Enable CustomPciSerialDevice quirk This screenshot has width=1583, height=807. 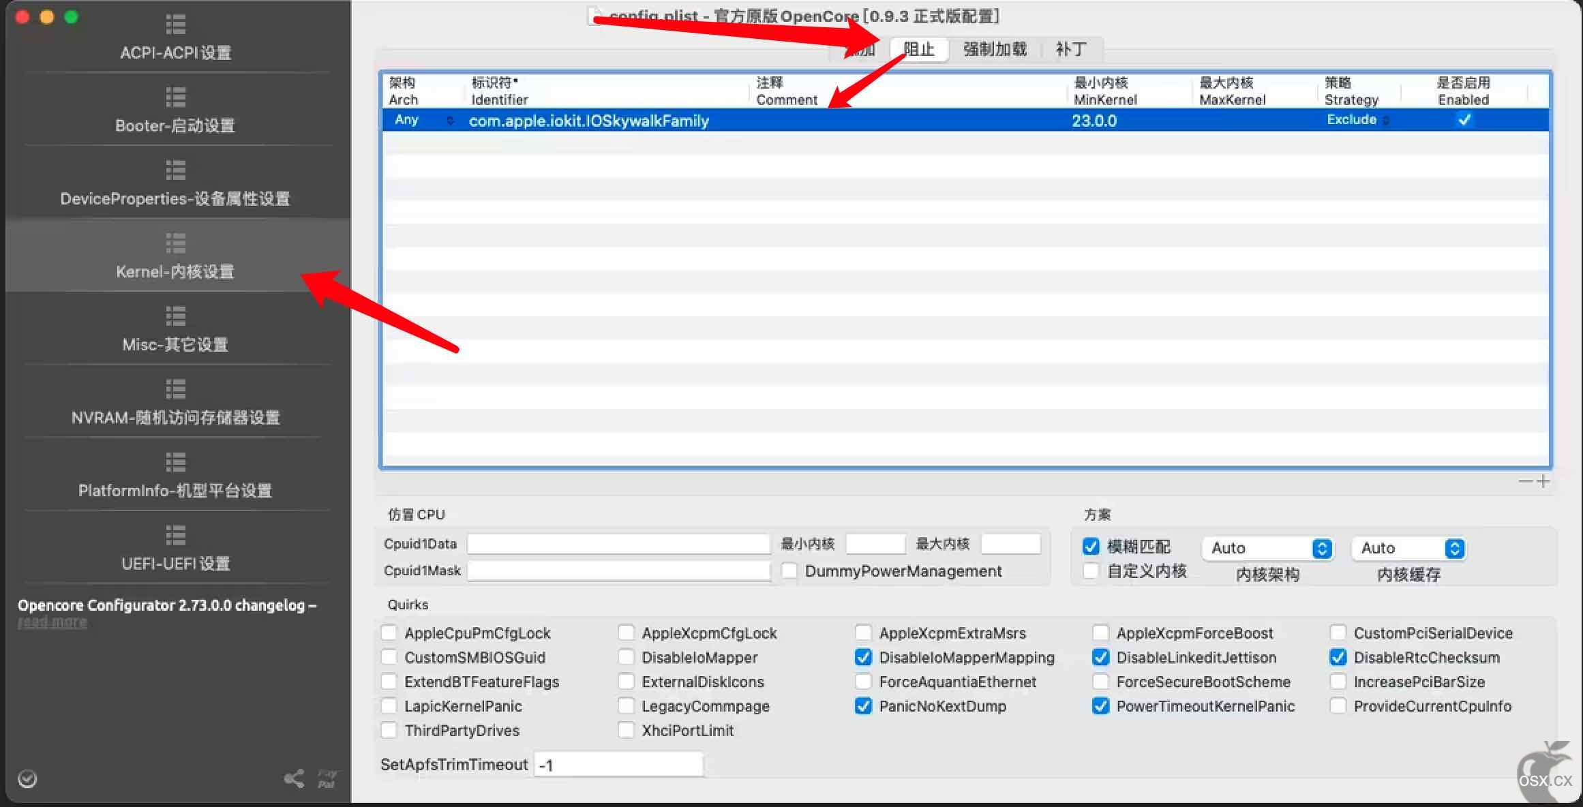click(1338, 633)
